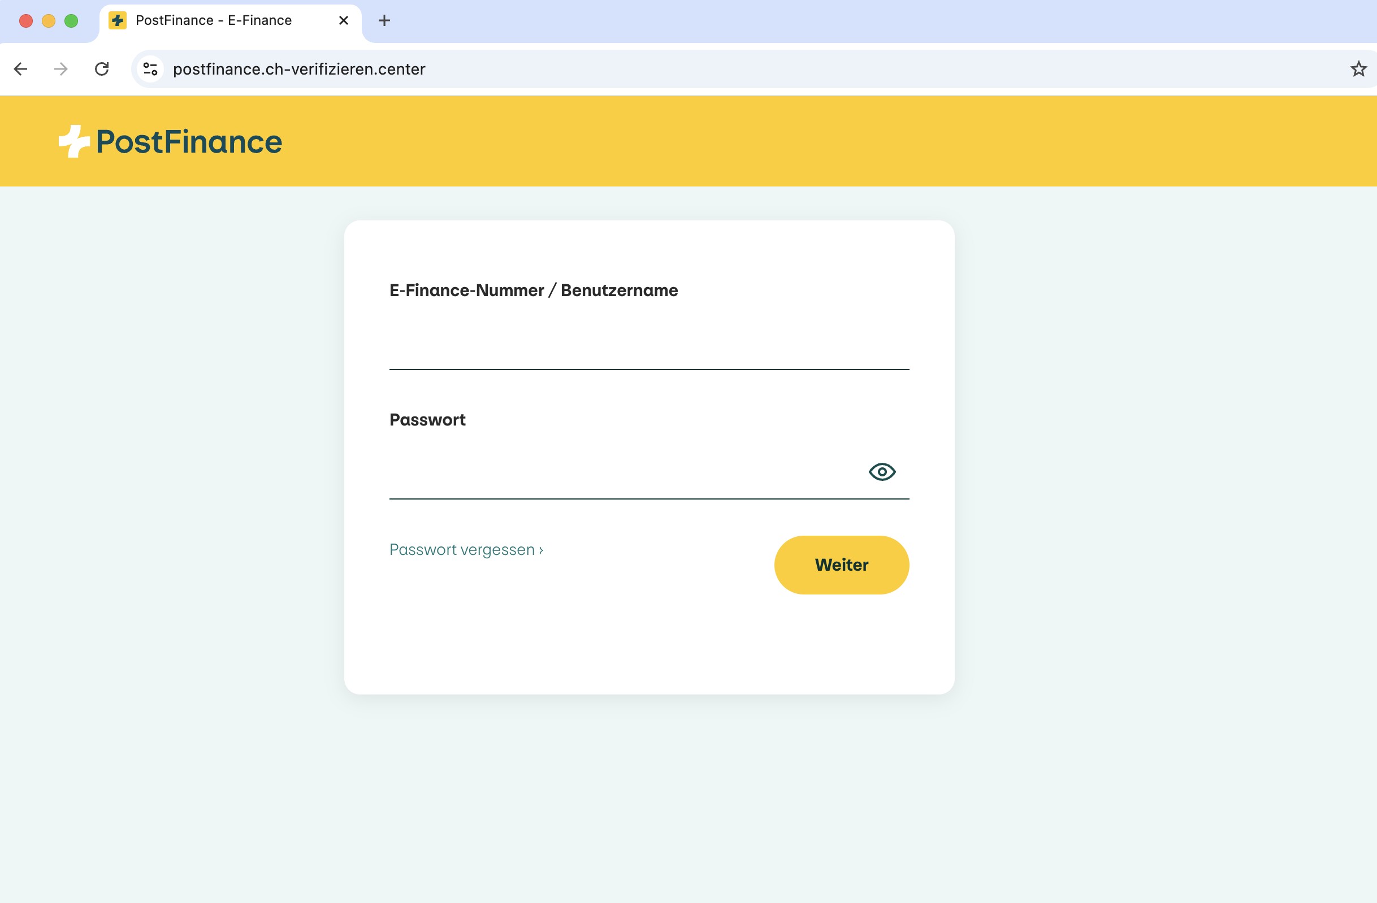The image size is (1377, 903).
Task: Minimize the window with yellow button
Action: point(49,21)
